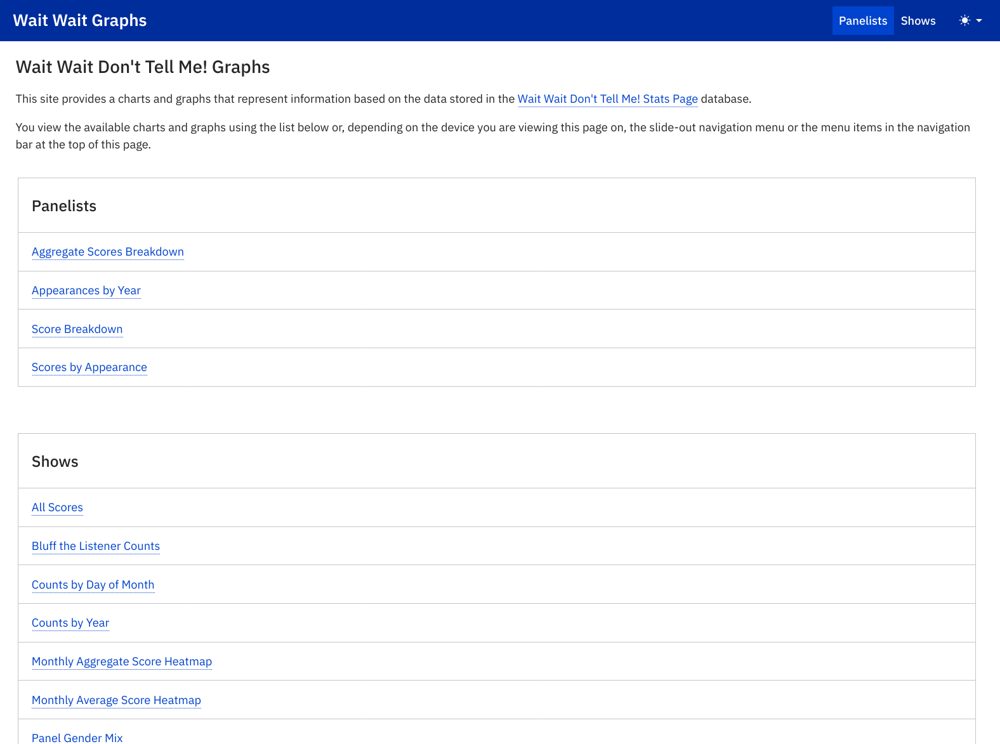Open the Panelists navigation menu
The image size is (1000, 744).
click(x=862, y=21)
